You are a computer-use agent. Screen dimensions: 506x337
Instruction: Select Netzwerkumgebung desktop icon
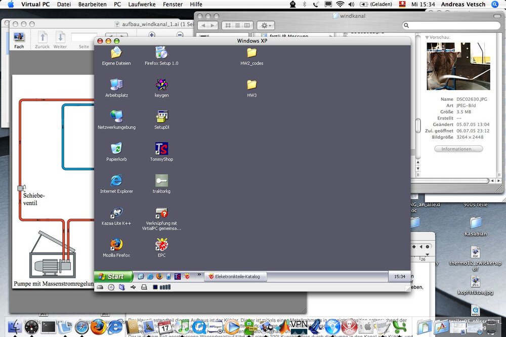click(x=116, y=119)
